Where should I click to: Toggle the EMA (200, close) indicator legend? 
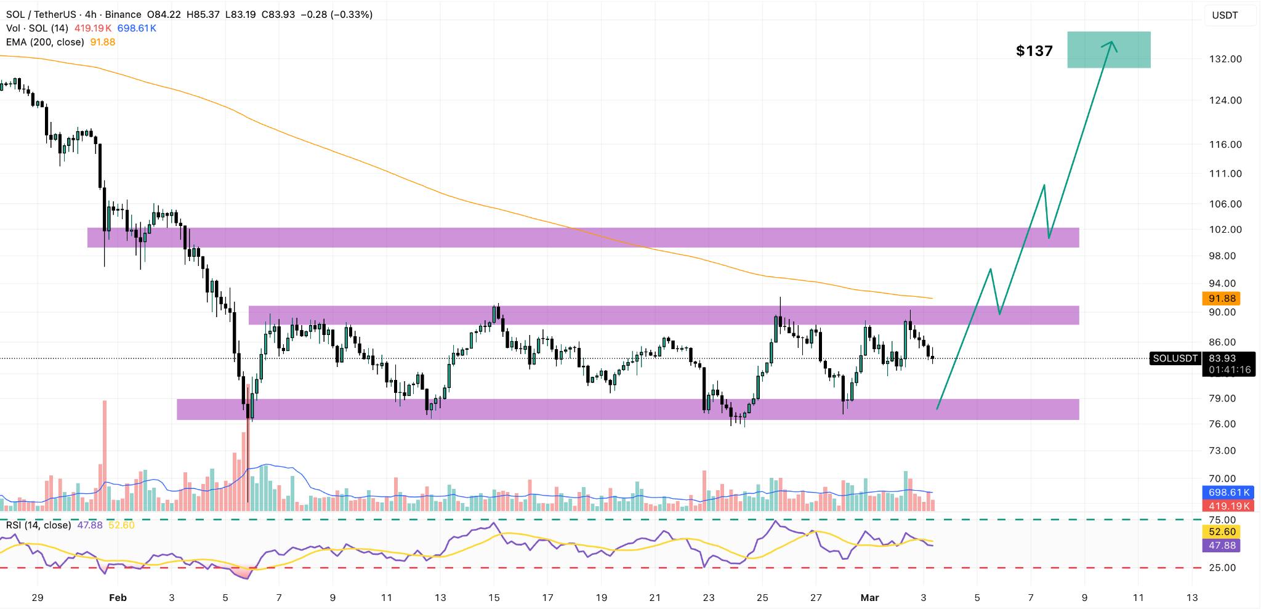46,42
